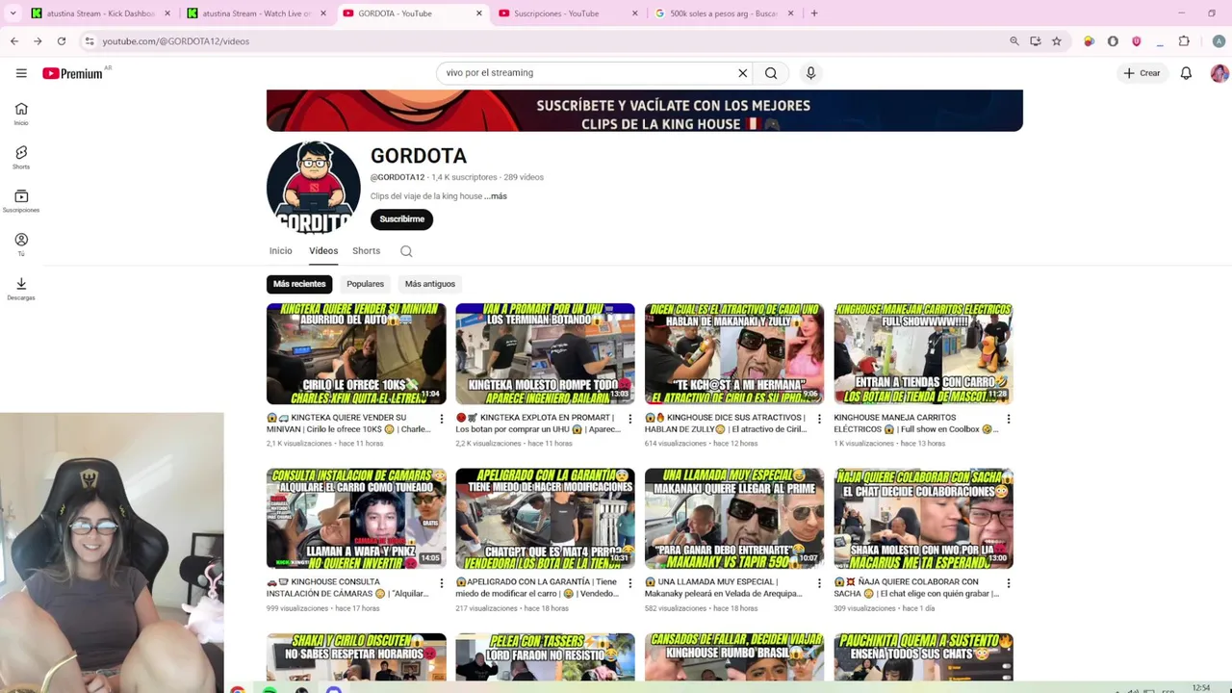1232x693 pixels.
Task: Play the minivan video thumbnail 11:04
Action: [356, 354]
